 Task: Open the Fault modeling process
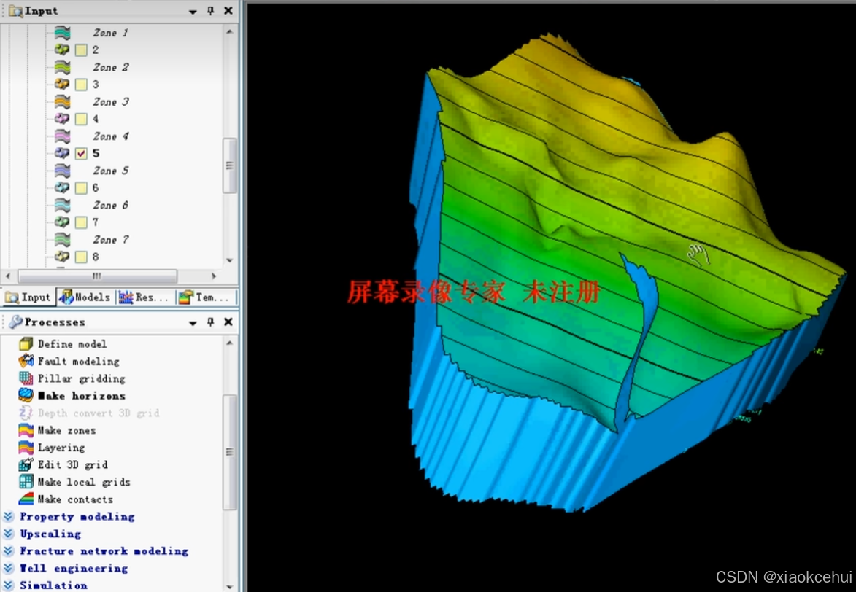(x=78, y=361)
